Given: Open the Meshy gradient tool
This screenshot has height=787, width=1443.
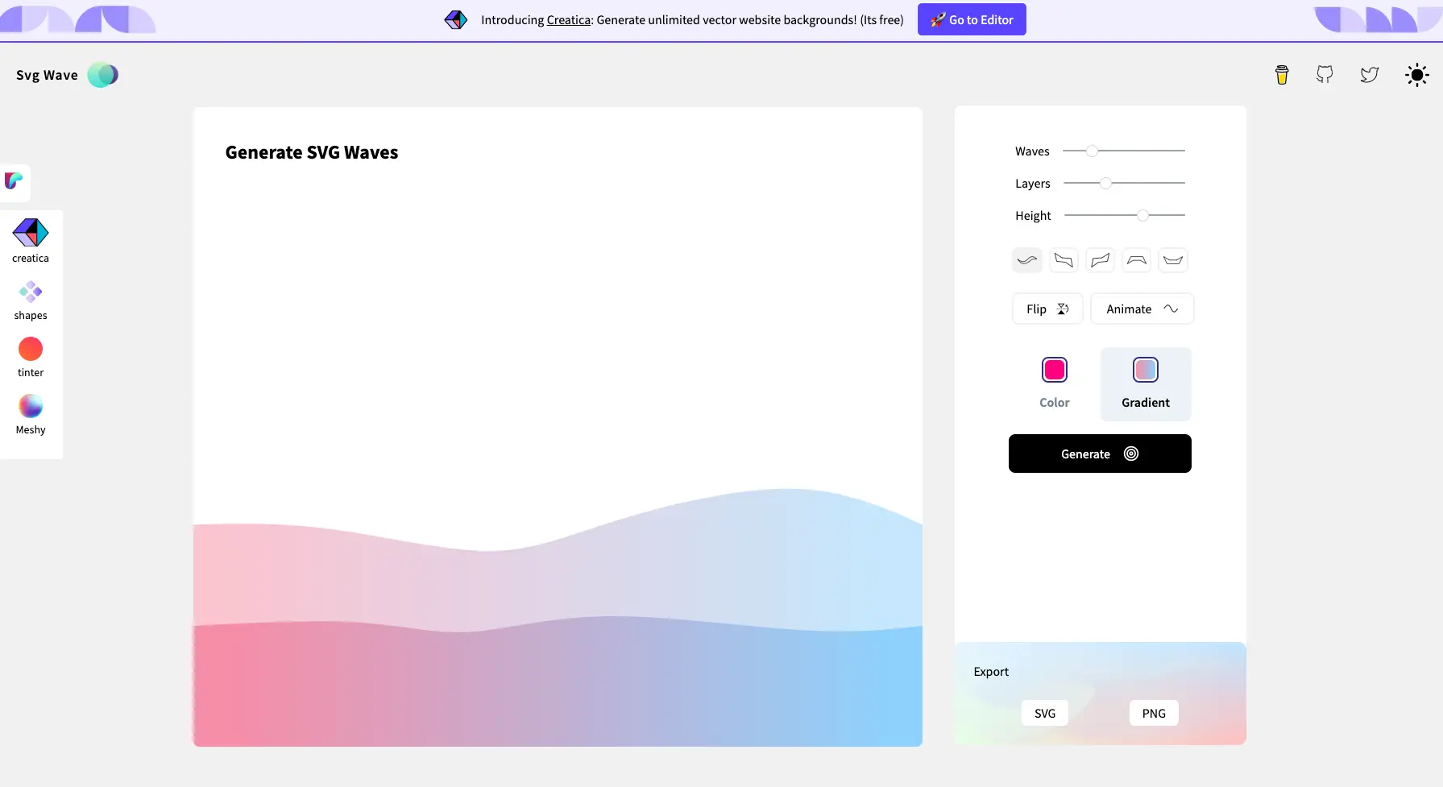Looking at the screenshot, I should (31, 414).
